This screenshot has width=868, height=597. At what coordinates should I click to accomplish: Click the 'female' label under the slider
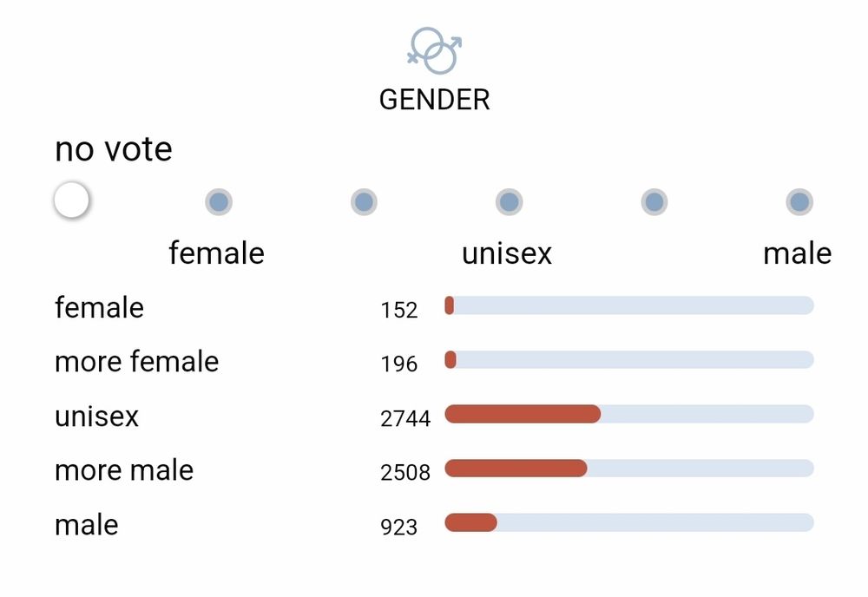(x=216, y=253)
